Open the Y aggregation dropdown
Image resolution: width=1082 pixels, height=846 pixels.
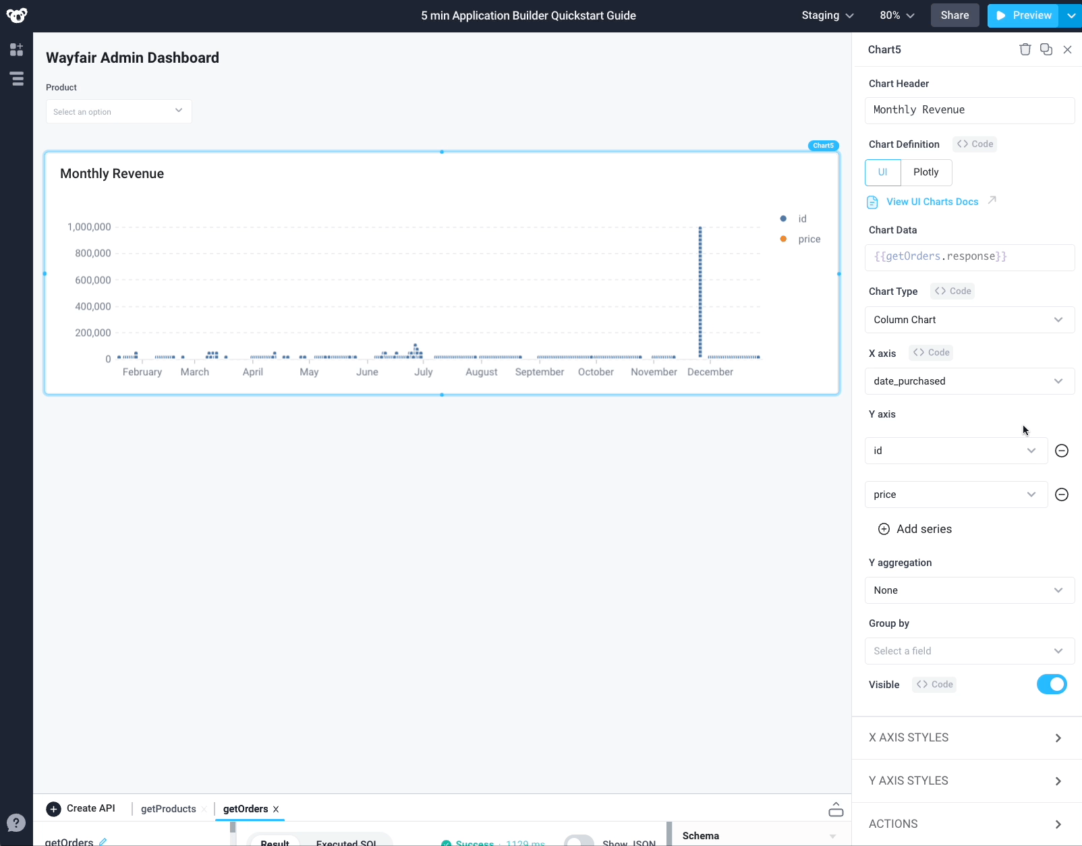coord(969,590)
